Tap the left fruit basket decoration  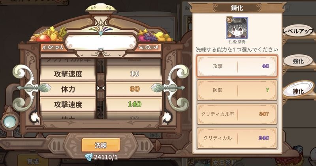48,35
